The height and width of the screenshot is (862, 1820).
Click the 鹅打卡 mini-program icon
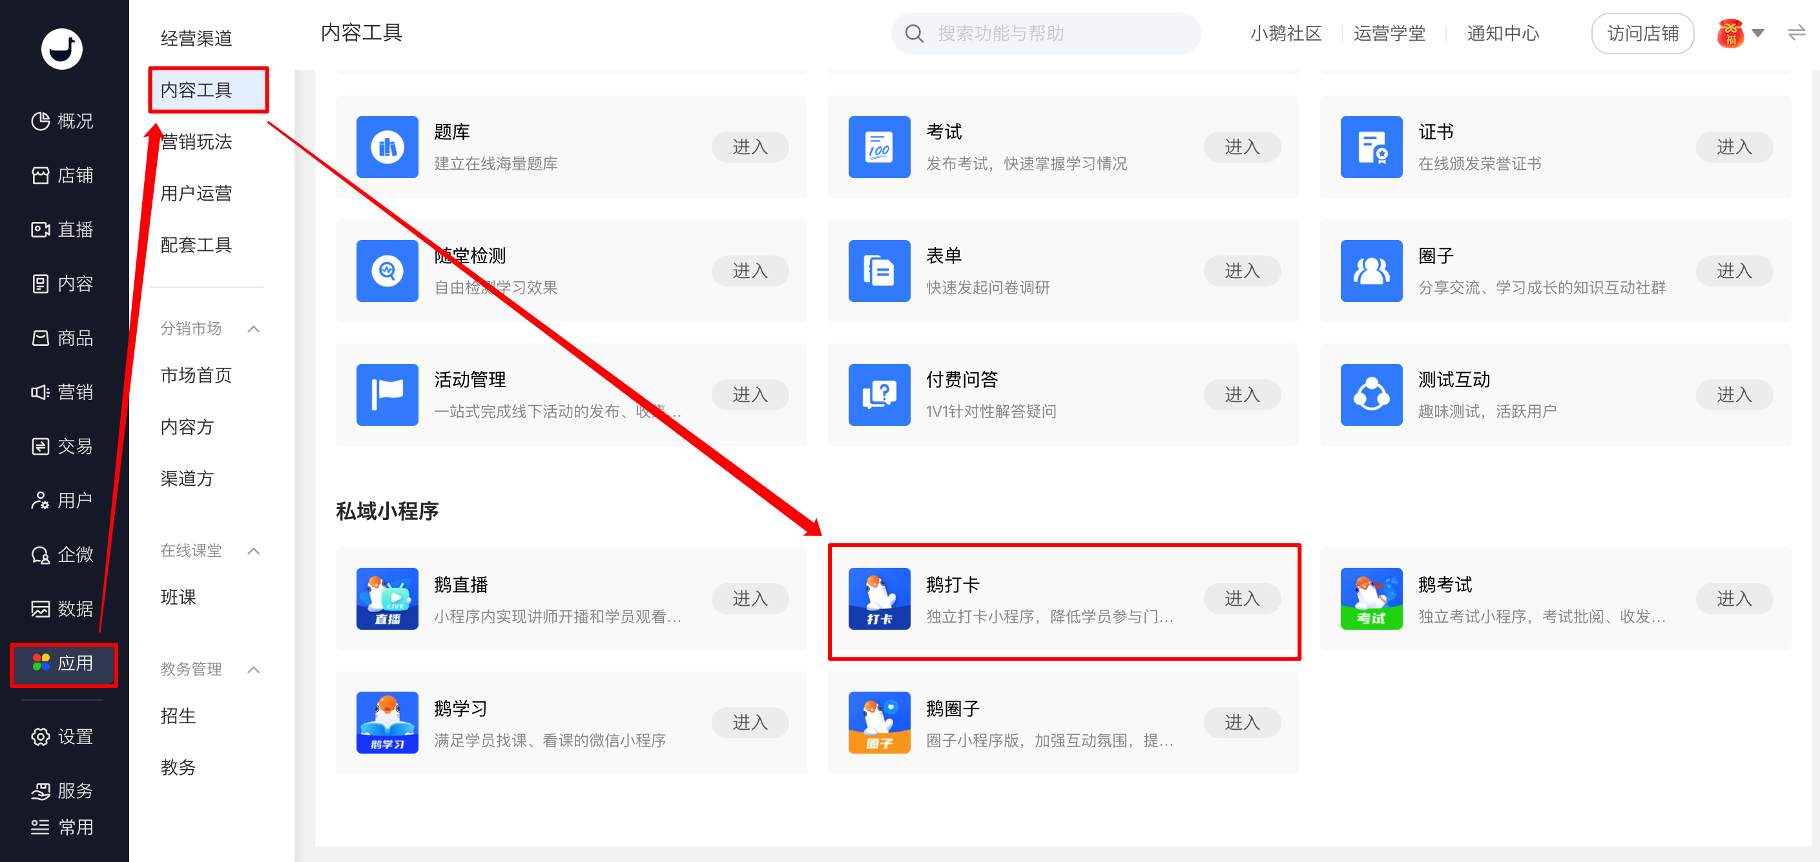coord(879,598)
